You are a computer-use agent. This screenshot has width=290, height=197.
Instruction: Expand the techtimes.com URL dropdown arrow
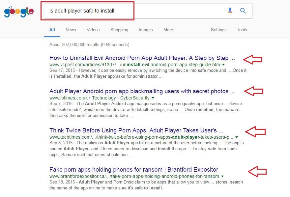(237, 137)
